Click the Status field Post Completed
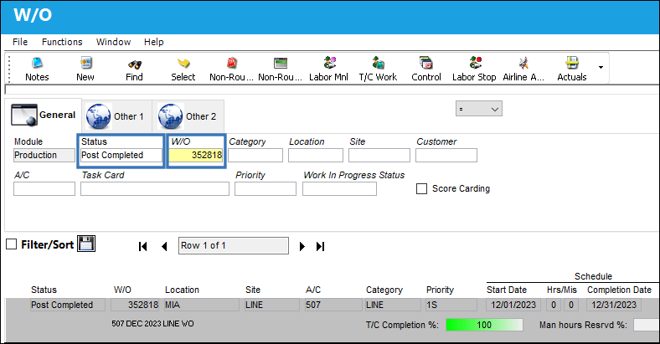The height and width of the screenshot is (344, 660). (121, 155)
